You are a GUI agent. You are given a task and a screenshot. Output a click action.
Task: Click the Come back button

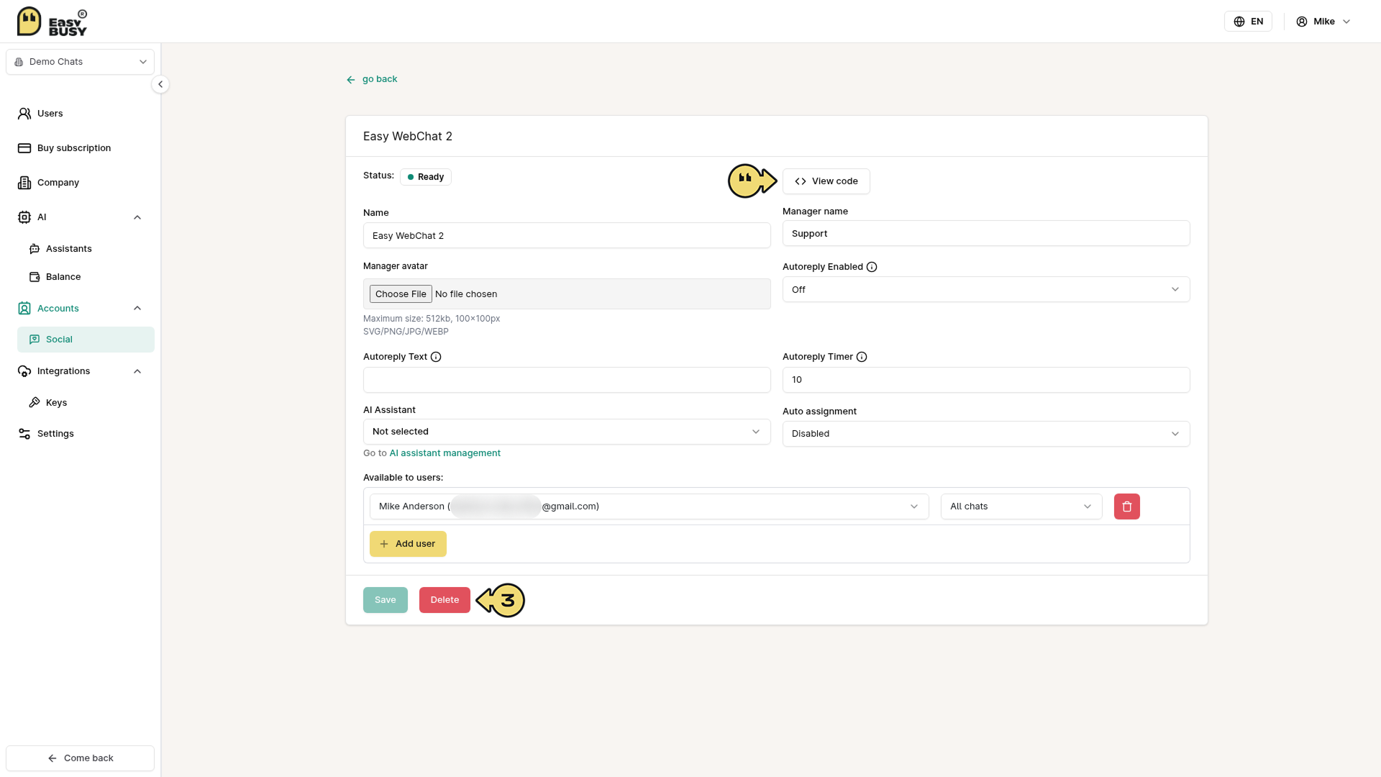[80, 758]
